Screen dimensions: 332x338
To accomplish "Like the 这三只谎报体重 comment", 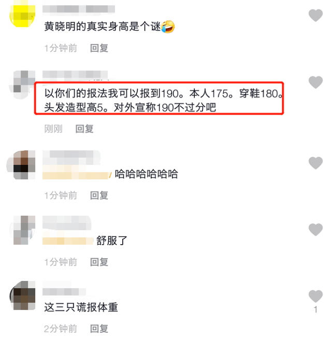I will pos(315,296).
